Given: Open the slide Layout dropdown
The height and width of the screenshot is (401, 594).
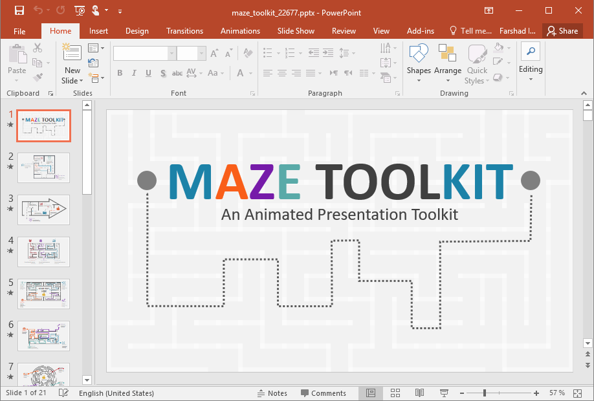Looking at the screenshot, I should tap(96, 48).
